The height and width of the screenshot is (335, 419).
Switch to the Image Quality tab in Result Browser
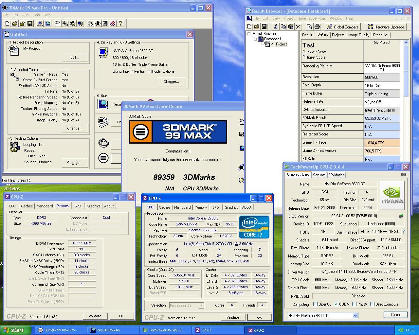click(x=359, y=35)
